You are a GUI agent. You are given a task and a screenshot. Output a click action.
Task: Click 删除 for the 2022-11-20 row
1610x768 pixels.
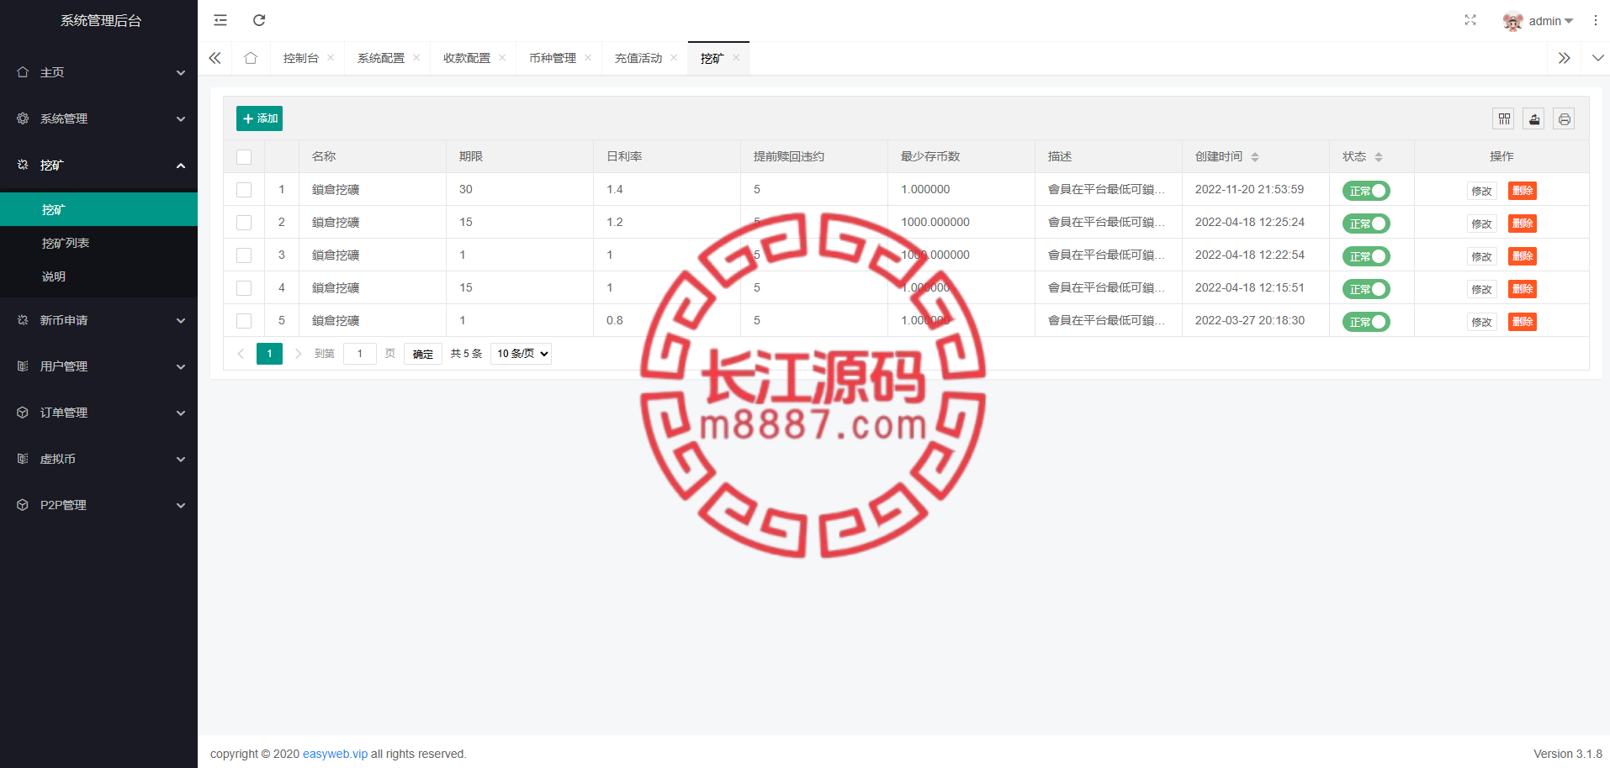coord(1523,191)
